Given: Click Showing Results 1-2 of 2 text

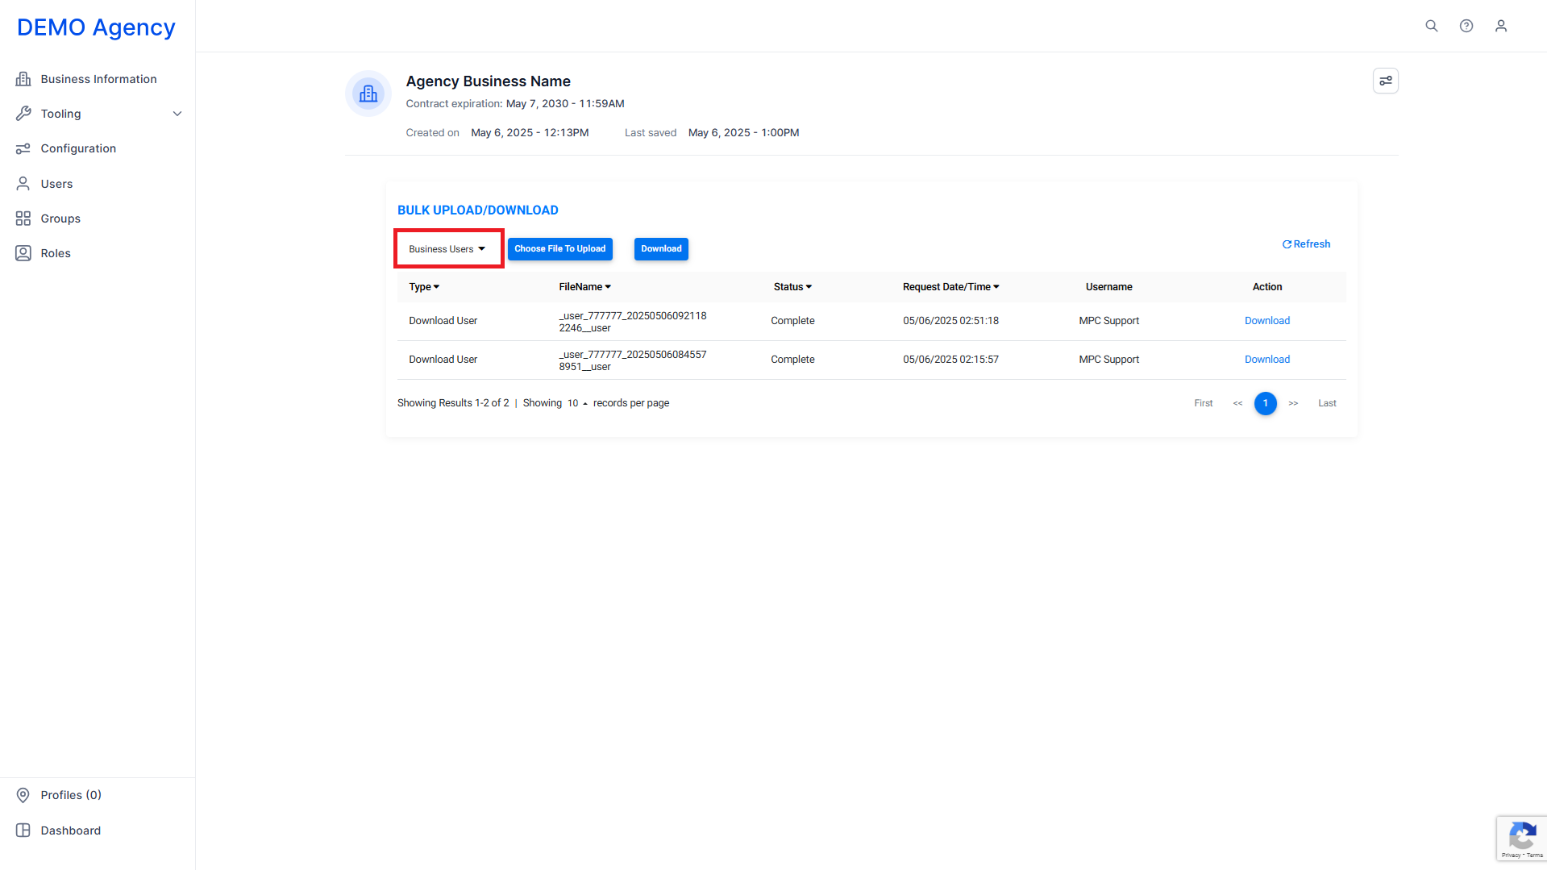Looking at the screenshot, I should [453, 403].
